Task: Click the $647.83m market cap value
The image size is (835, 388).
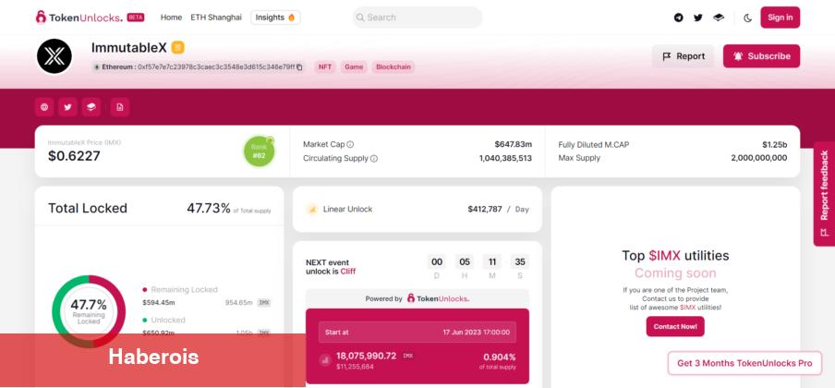Action: pos(513,144)
